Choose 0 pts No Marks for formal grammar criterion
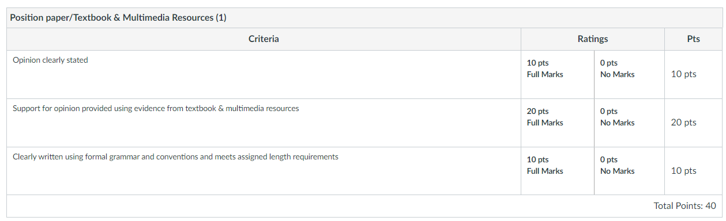This screenshot has height=221, width=726. [x=629, y=171]
